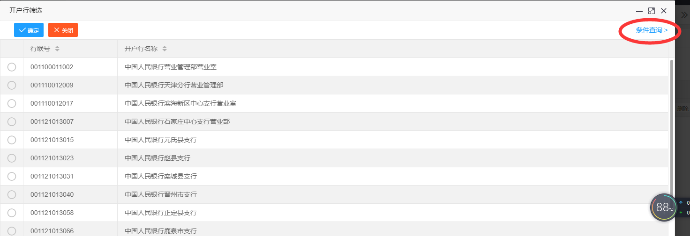Select radio for 中国人民银行天津分行营业管理部
Image resolution: width=690 pixels, height=236 pixels.
[12, 85]
